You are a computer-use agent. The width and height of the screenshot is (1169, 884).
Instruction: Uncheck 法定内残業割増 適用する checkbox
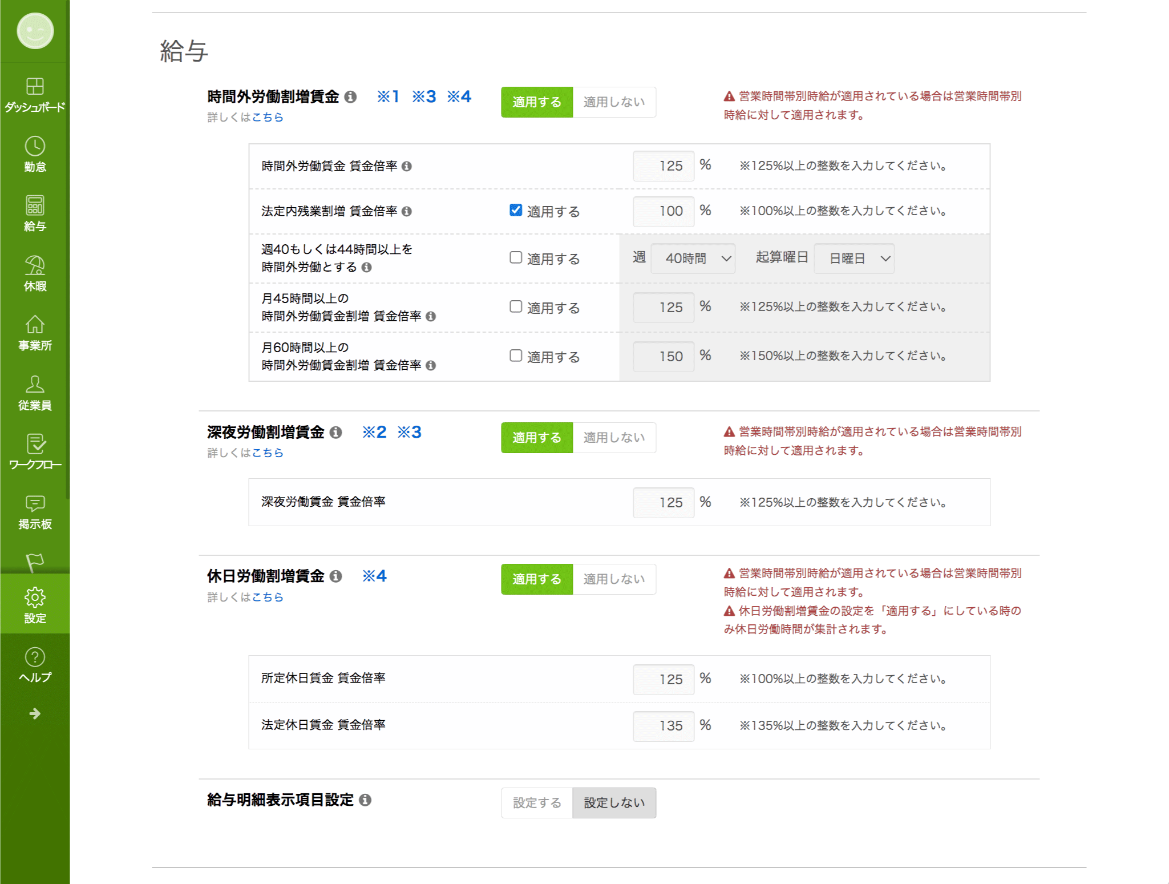click(x=516, y=211)
